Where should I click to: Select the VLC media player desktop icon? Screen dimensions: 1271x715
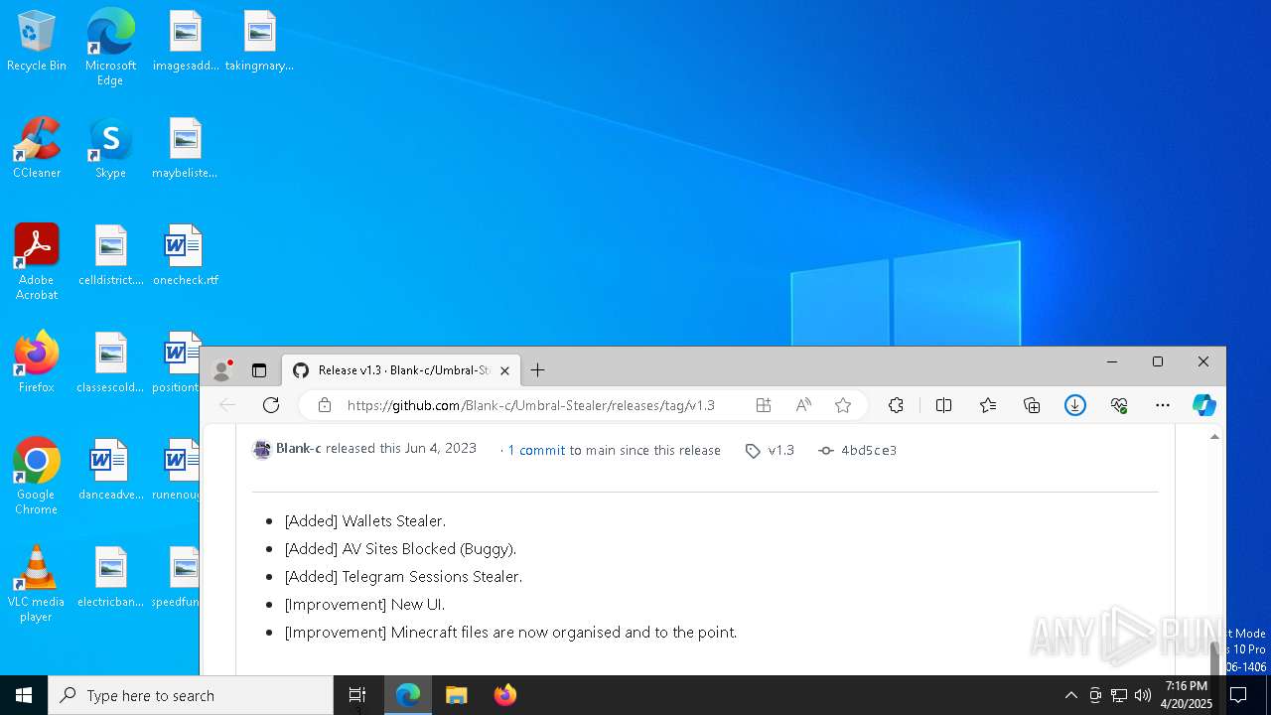[x=37, y=584]
